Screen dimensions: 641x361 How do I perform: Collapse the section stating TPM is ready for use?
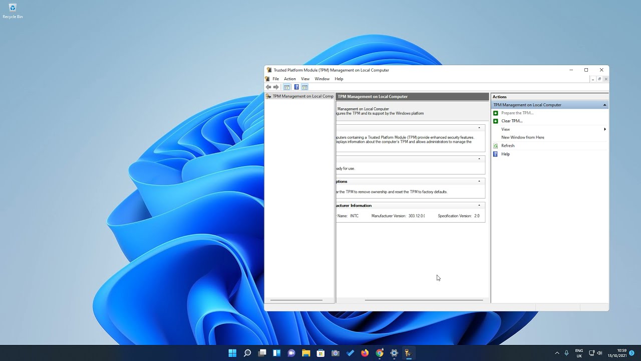(479, 159)
